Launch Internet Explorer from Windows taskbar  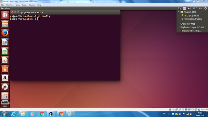click(x=14, y=114)
